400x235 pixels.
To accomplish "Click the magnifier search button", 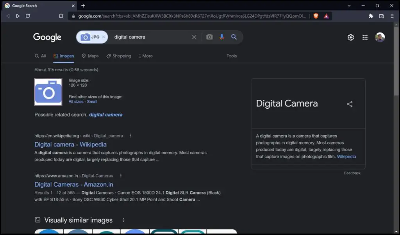I will (x=234, y=37).
